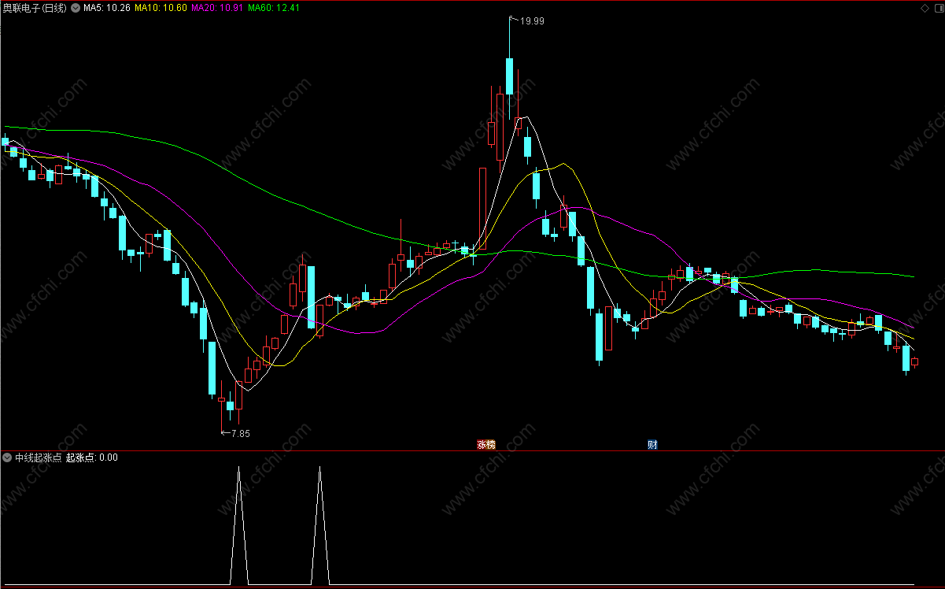Click the 中线起涨点 indicator name
Image resolution: width=945 pixels, height=589 pixels.
(38, 457)
